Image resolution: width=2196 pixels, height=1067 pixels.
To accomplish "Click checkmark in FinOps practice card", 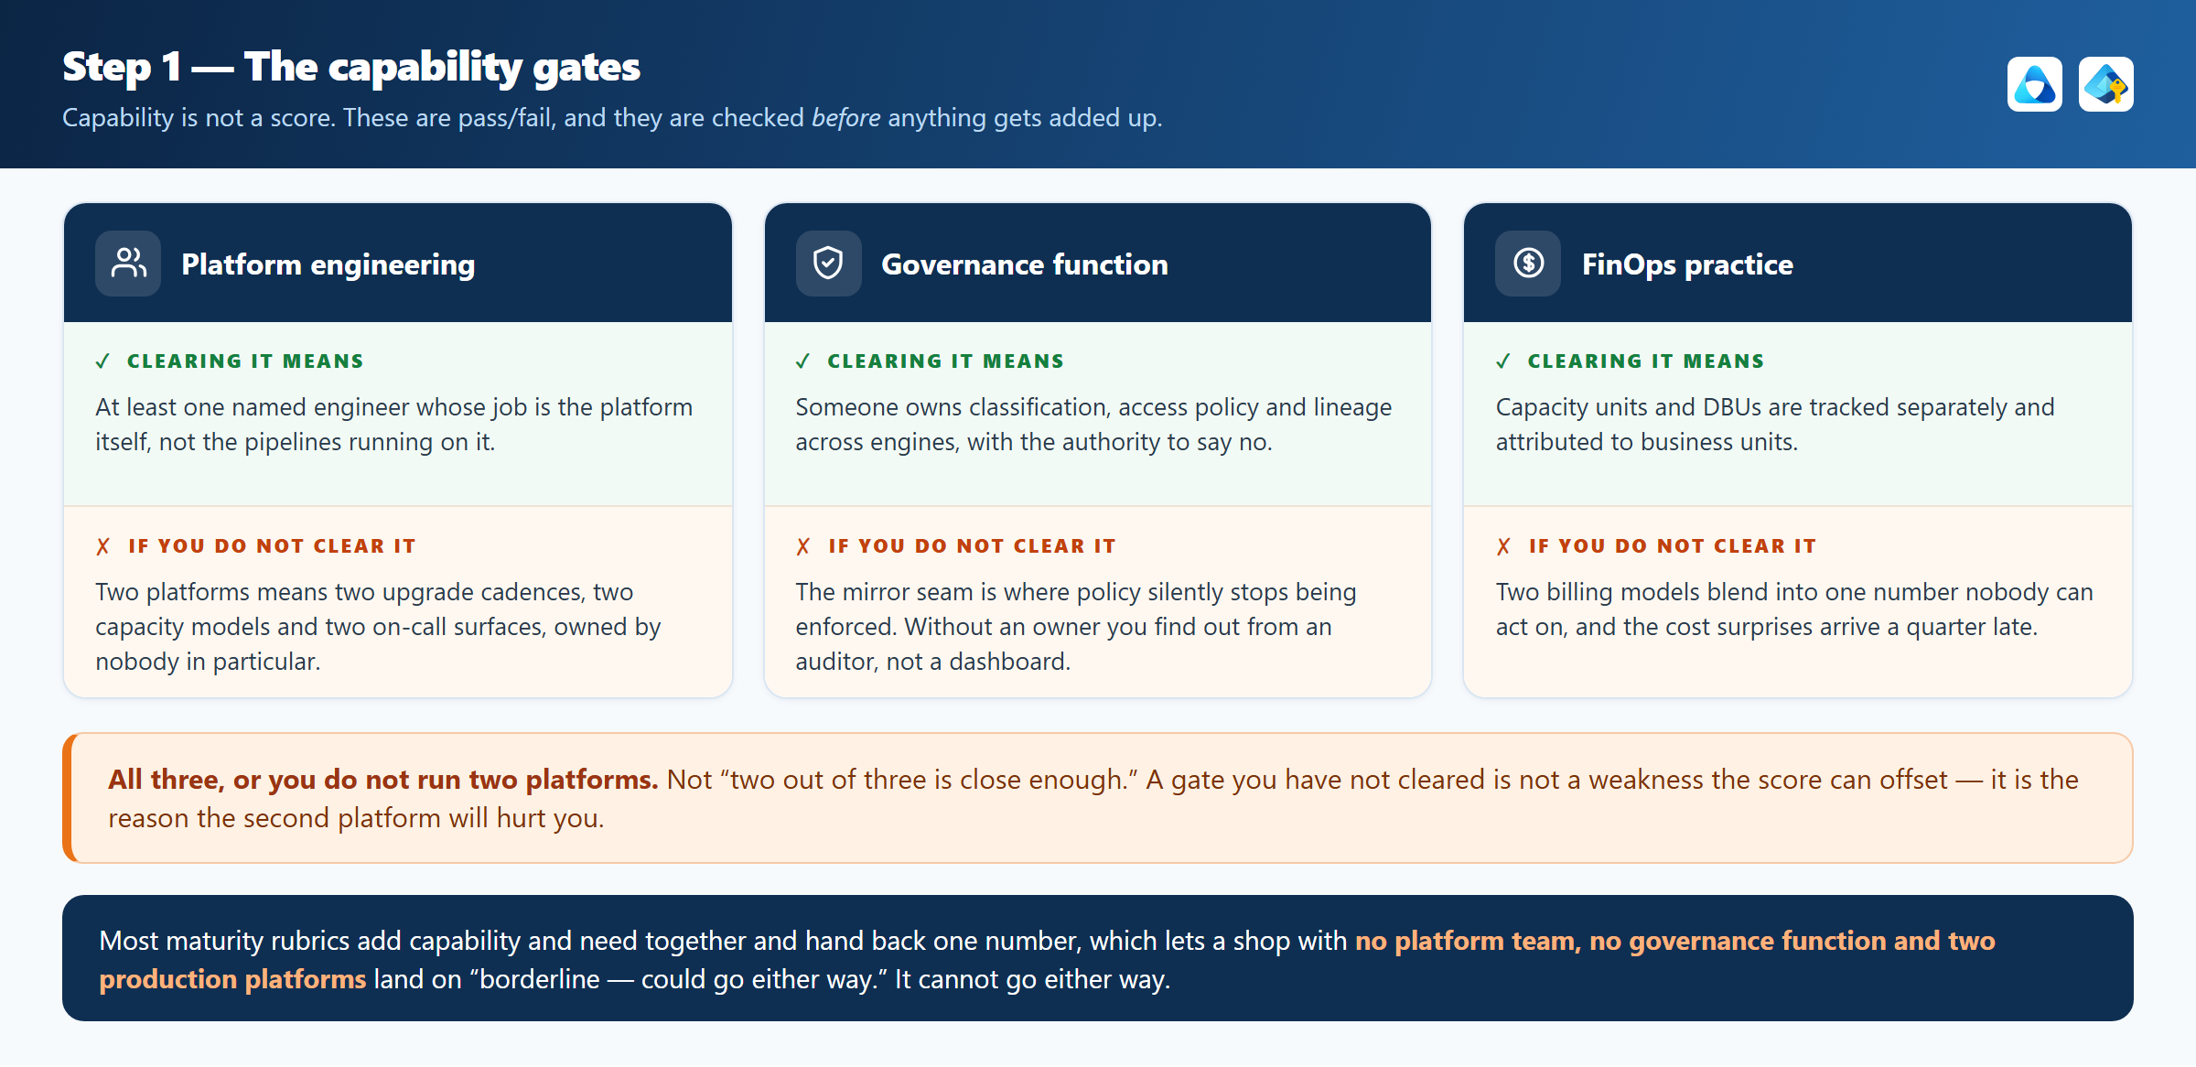I will click(1503, 361).
